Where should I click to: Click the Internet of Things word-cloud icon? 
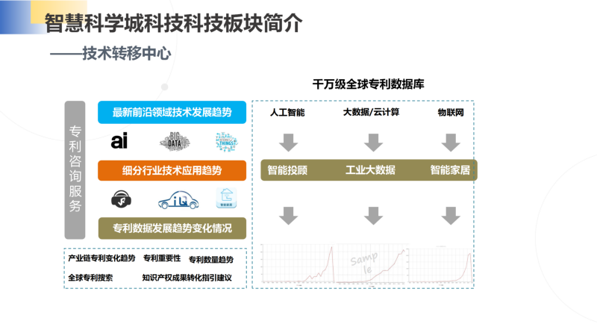tap(227, 142)
